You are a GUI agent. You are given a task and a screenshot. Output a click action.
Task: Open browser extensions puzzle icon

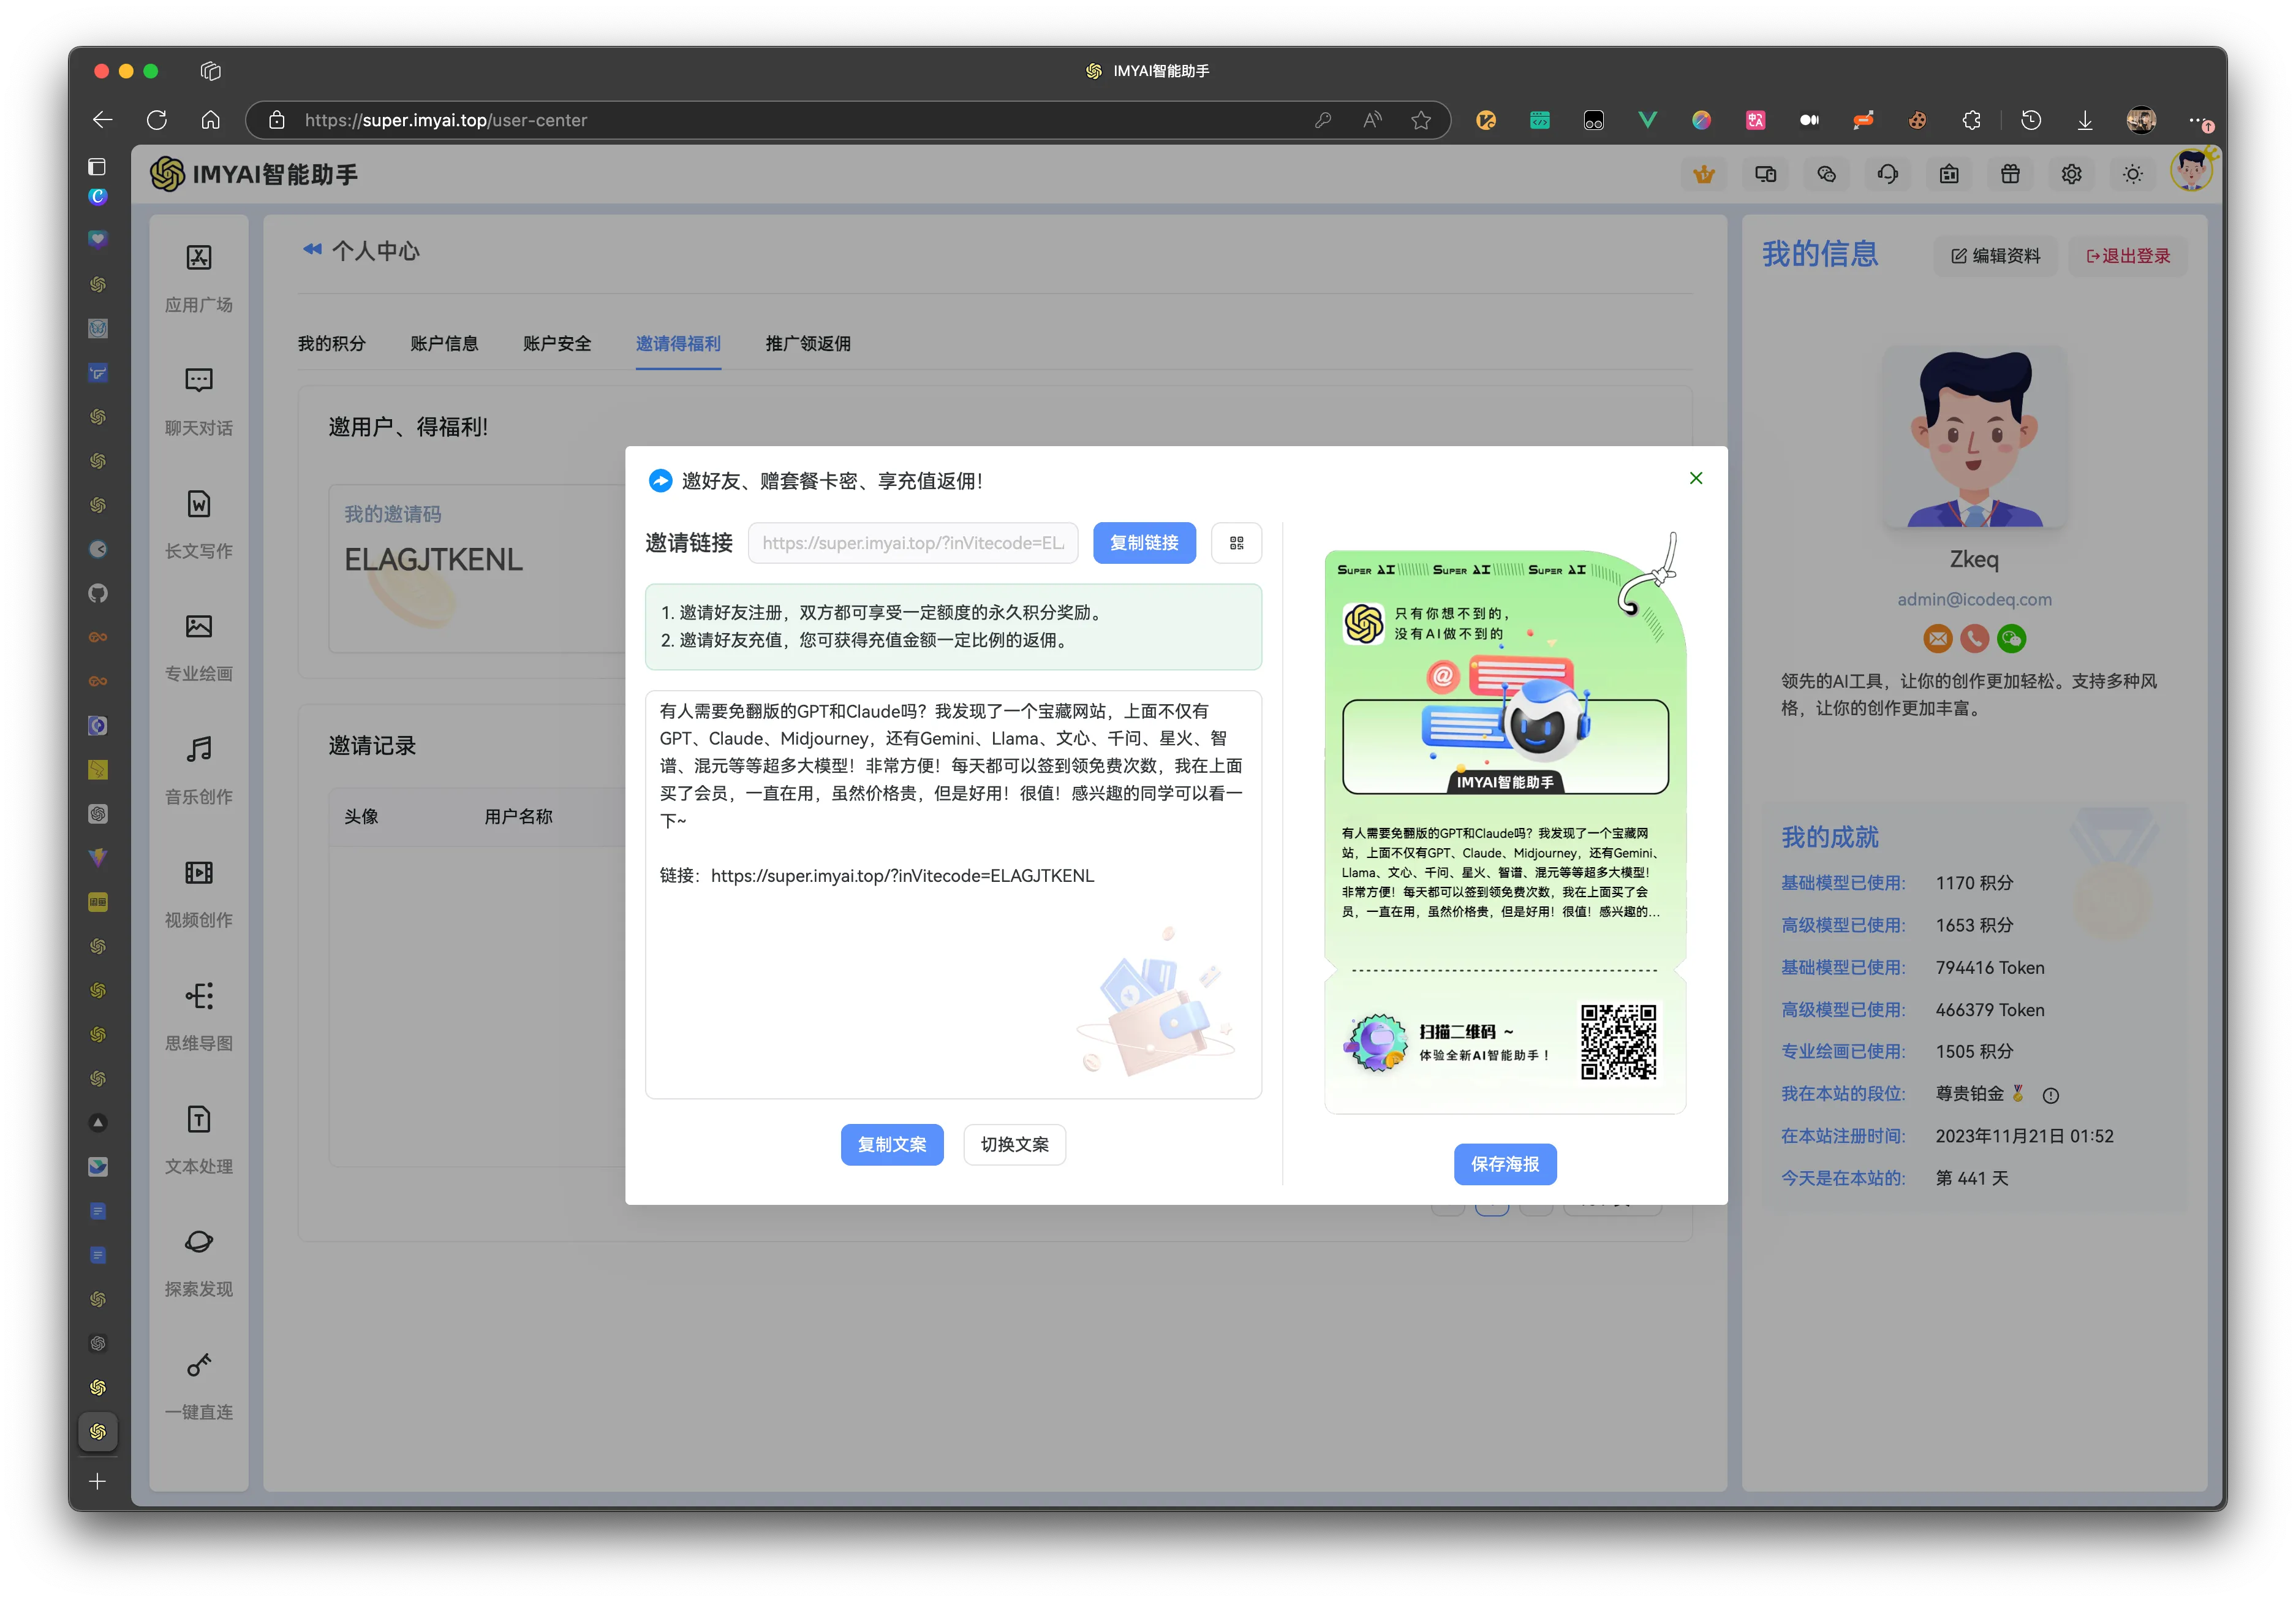tap(1971, 120)
